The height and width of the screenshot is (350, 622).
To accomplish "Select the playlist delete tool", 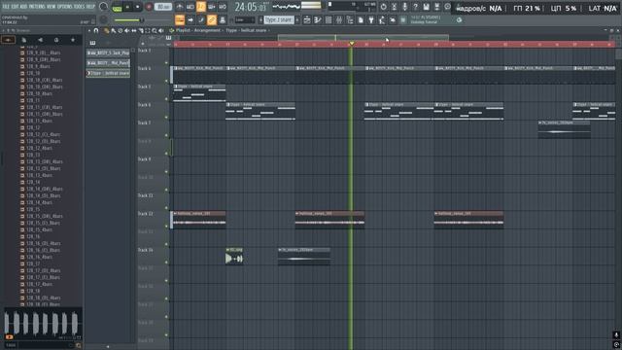I will pyautogui.click(x=121, y=30).
